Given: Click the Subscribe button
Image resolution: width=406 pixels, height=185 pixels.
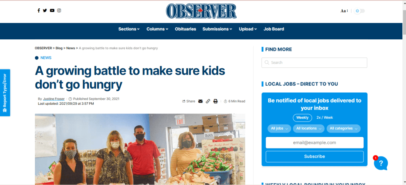Looking at the screenshot, I should (315, 156).
